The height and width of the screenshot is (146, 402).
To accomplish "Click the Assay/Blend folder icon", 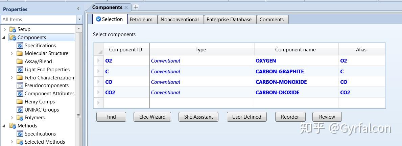I will [x=20, y=62].
